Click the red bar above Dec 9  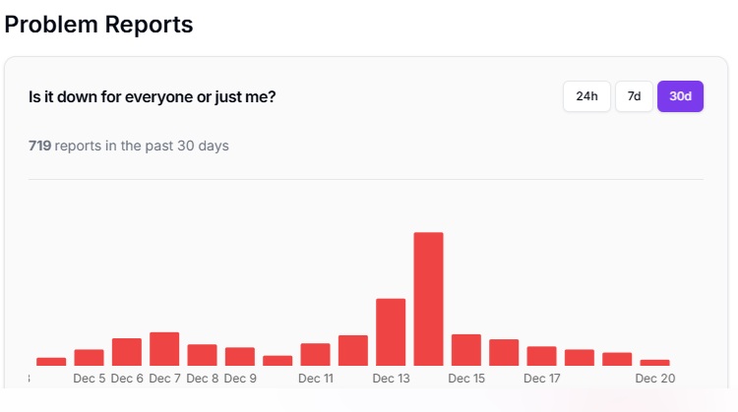click(x=240, y=356)
